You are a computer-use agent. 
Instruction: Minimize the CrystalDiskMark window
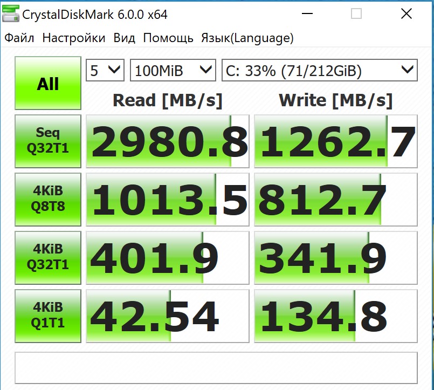[x=307, y=13]
